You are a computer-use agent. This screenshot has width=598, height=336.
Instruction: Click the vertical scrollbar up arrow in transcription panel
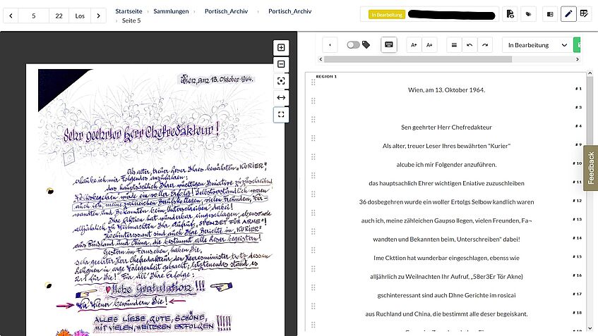(x=590, y=73)
